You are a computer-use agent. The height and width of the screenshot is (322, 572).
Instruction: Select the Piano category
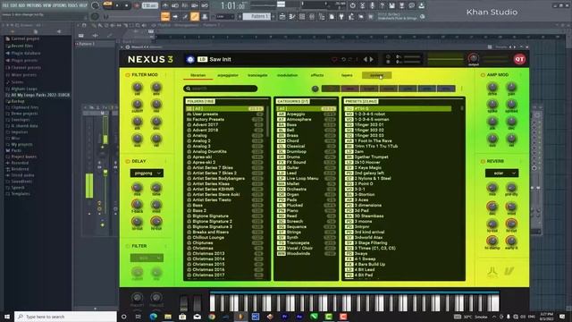pos(307,211)
